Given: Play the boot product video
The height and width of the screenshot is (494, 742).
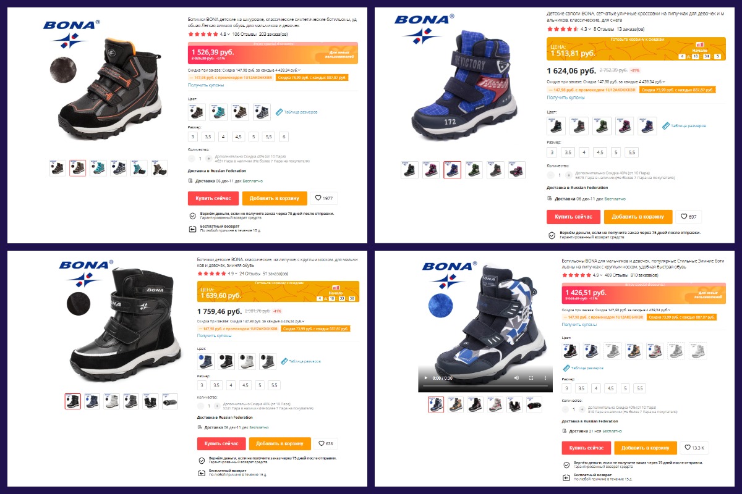Looking at the screenshot, I should 425,377.
